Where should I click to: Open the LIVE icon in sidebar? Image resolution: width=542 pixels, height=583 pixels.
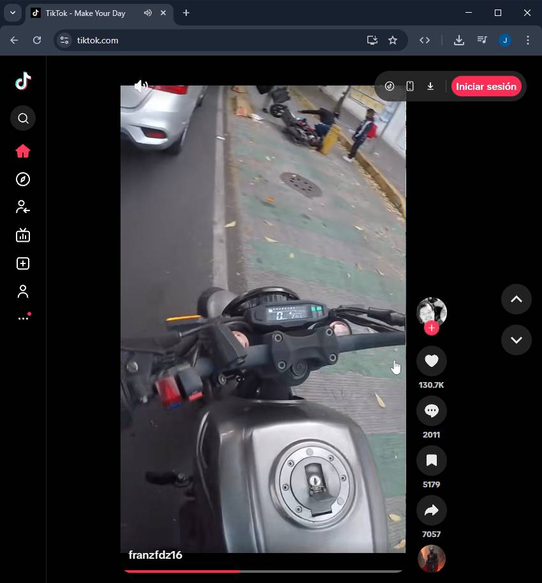coord(23,235)
